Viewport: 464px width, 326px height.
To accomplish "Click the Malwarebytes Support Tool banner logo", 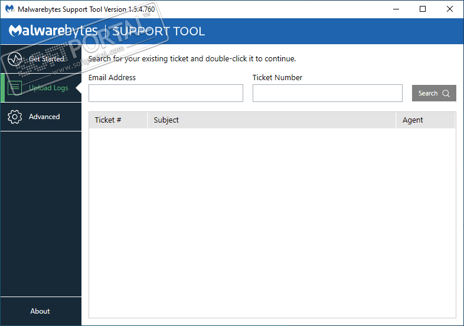I will pyautogui.click(x=106, y=31).
